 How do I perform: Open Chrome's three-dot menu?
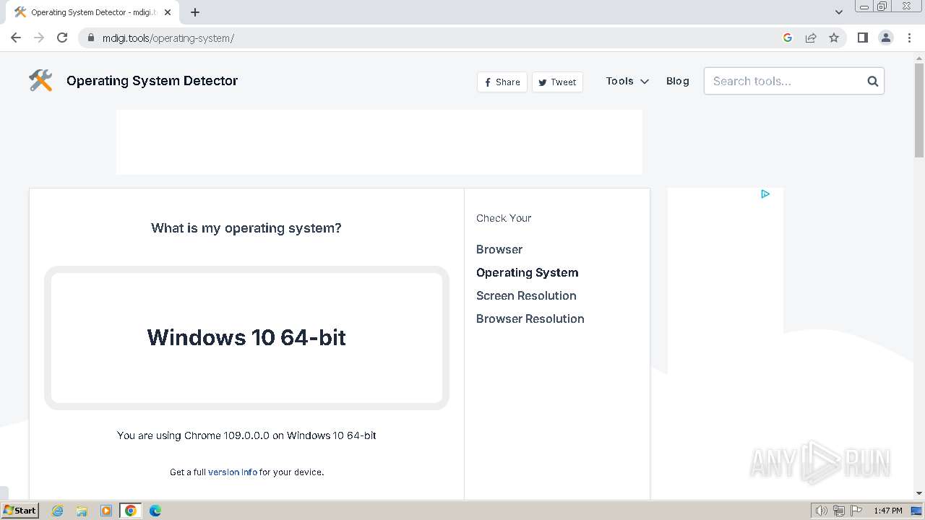909,38
